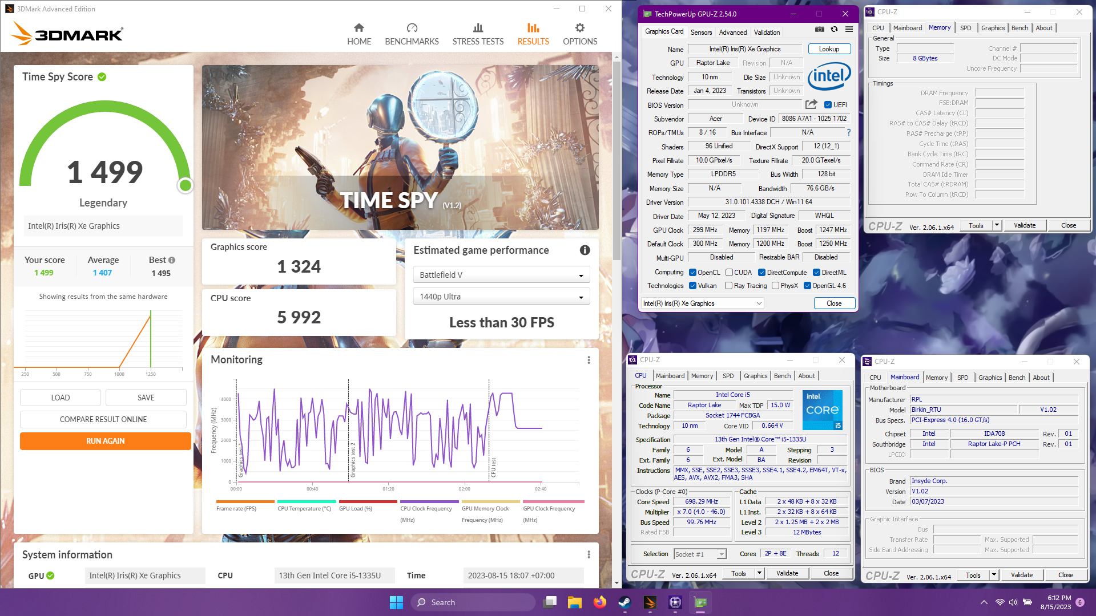Open the System information three-dot menu
Screen dimensions: 1096x616
tap(589, 554)
